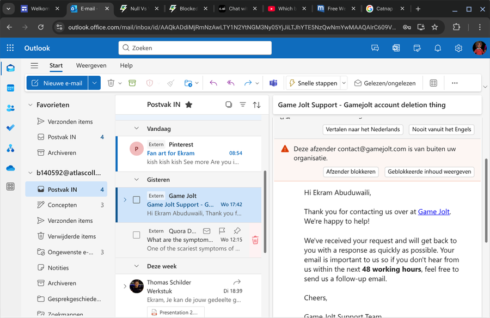Viewport: 490px width, 318px height.
Task: Click the Archive icon in toolbar
Action: [132, 83]
